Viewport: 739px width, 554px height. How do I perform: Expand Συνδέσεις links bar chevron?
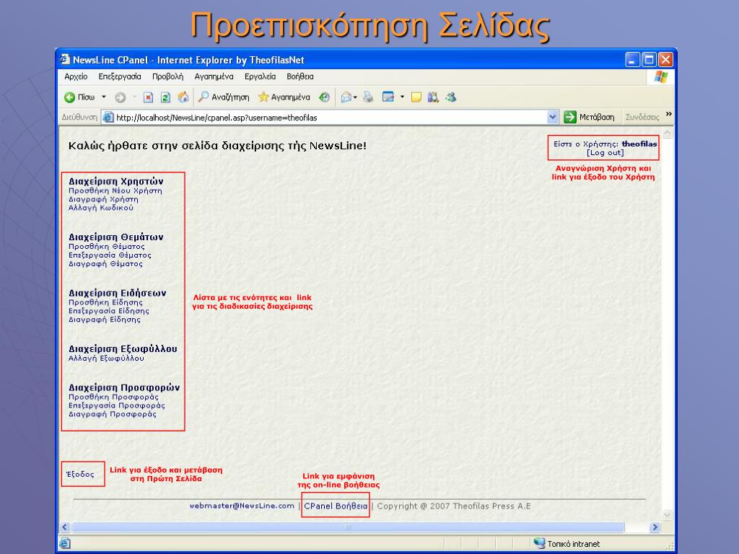pyautogui.click(x=668, y=114)
